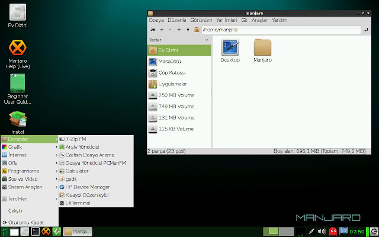Select Masaüstü in the places sidebar
379x237 pixels.
pyautogui.click(x=179, y=62)
